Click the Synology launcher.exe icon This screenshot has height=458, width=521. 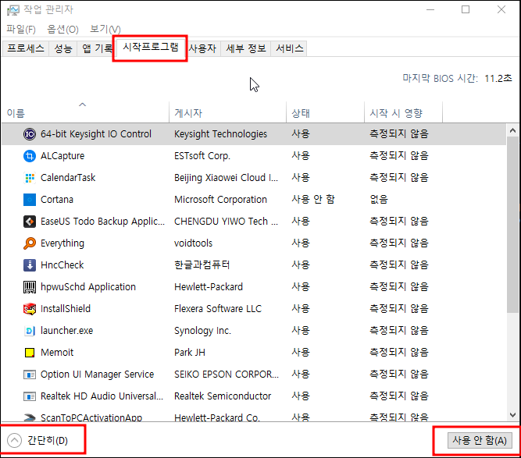pyautogui.click(x=30, y=331)
